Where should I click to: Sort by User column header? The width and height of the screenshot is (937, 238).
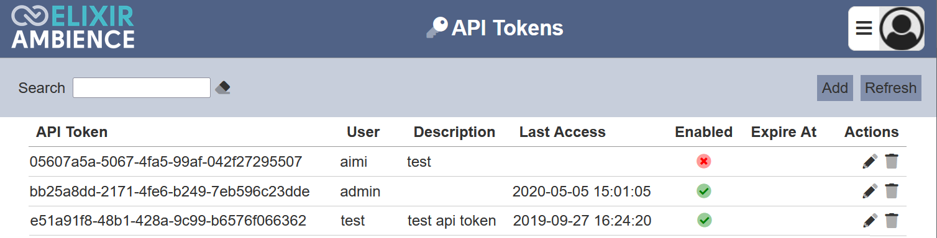[x=363, y=132]
